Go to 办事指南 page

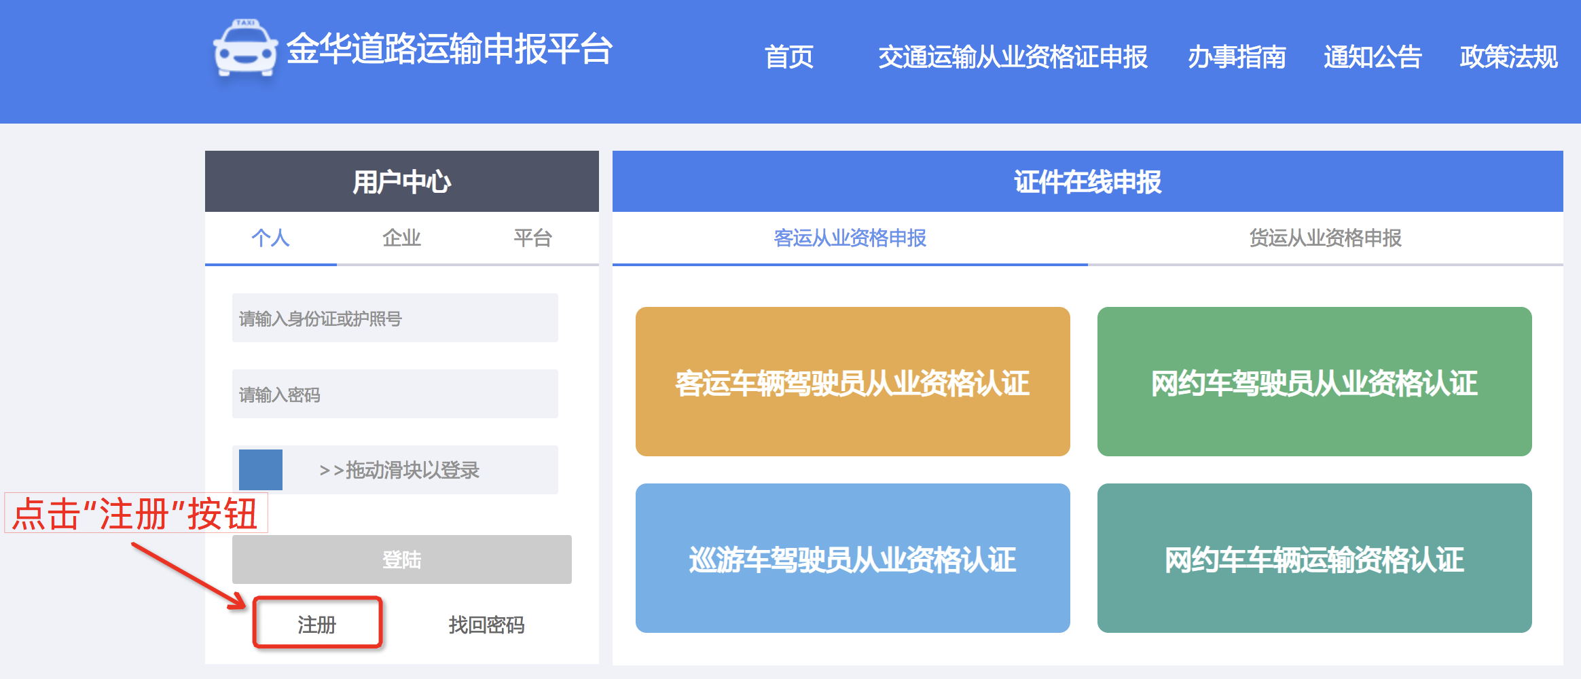(x=1236, y=57)
